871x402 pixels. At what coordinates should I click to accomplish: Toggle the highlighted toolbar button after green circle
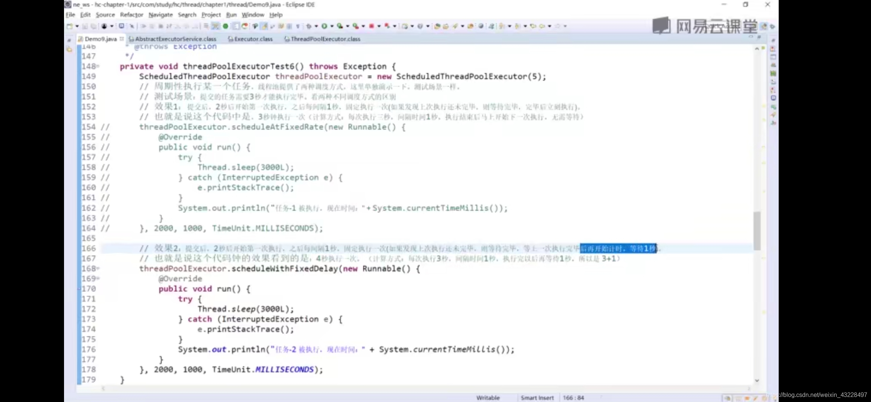click(236, 26)
